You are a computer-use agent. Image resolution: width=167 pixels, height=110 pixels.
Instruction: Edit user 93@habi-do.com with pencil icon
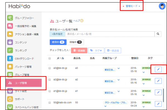158,104
